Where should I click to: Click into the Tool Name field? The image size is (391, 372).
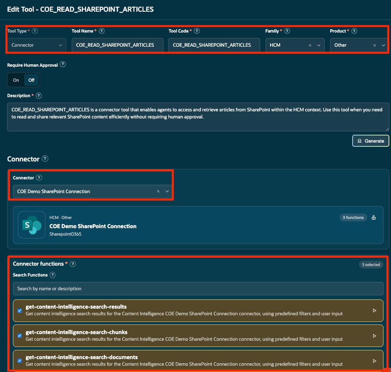(117, 45)
